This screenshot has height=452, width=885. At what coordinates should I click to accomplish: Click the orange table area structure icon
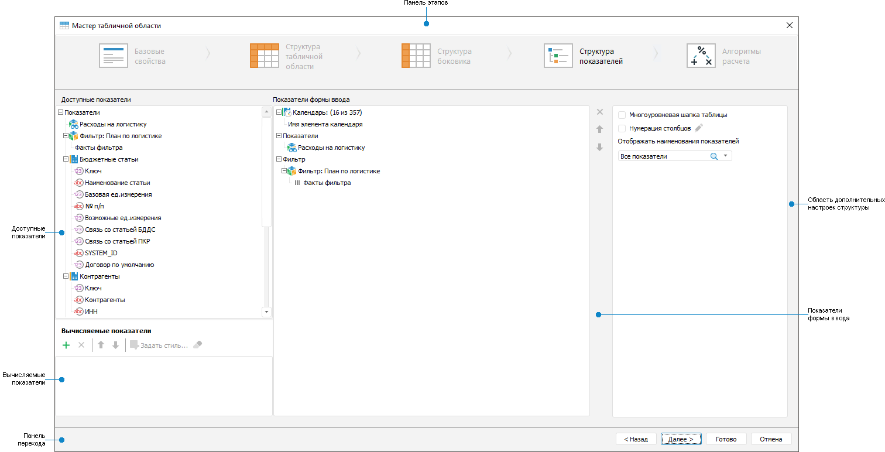265,56
